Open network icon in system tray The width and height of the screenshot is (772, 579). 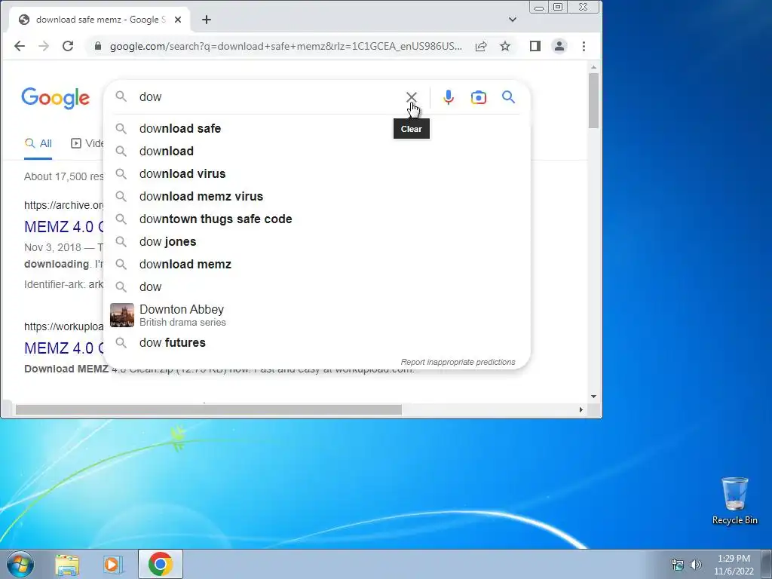pyautogui.click(x=678, y=565)
